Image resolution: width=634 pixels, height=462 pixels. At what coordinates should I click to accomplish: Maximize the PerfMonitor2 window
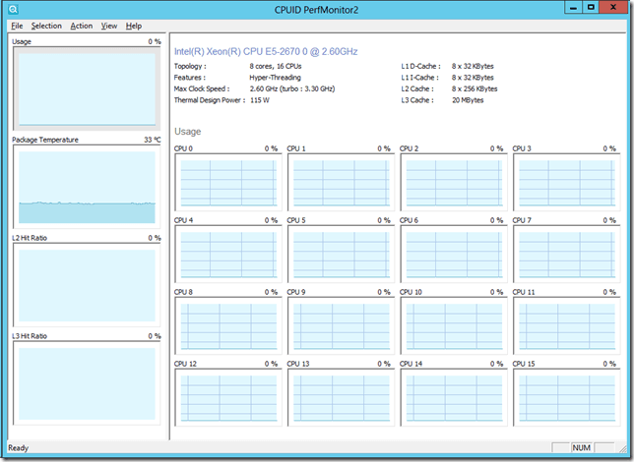591,7
